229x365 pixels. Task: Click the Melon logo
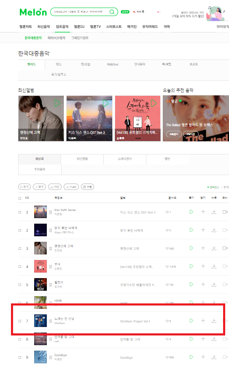(x=33, y=12)
